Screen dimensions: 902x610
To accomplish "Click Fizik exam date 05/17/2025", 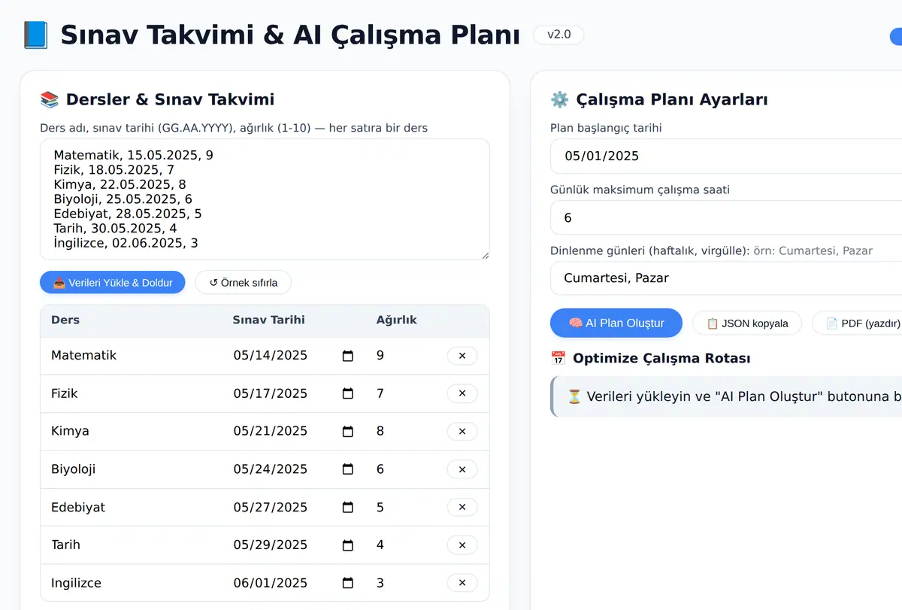I will tap(271, 393).
